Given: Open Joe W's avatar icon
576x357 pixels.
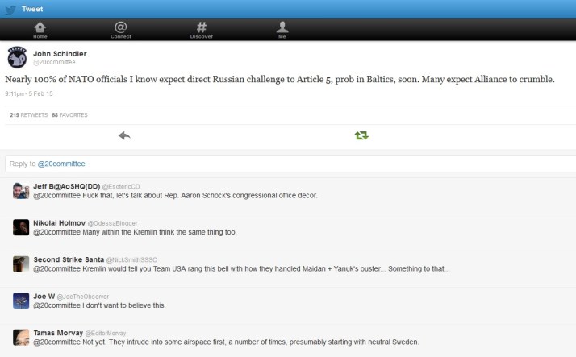Looking at the screenshot, I should (21, 301).
